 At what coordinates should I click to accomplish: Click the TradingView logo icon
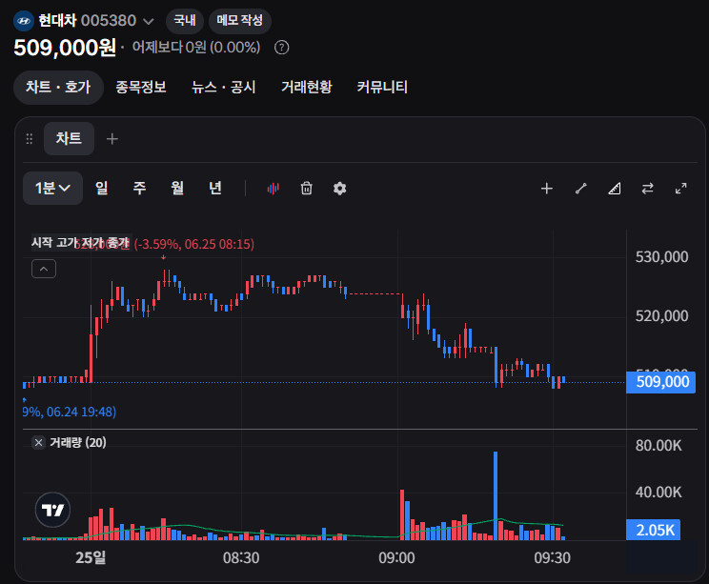(53, 510)
